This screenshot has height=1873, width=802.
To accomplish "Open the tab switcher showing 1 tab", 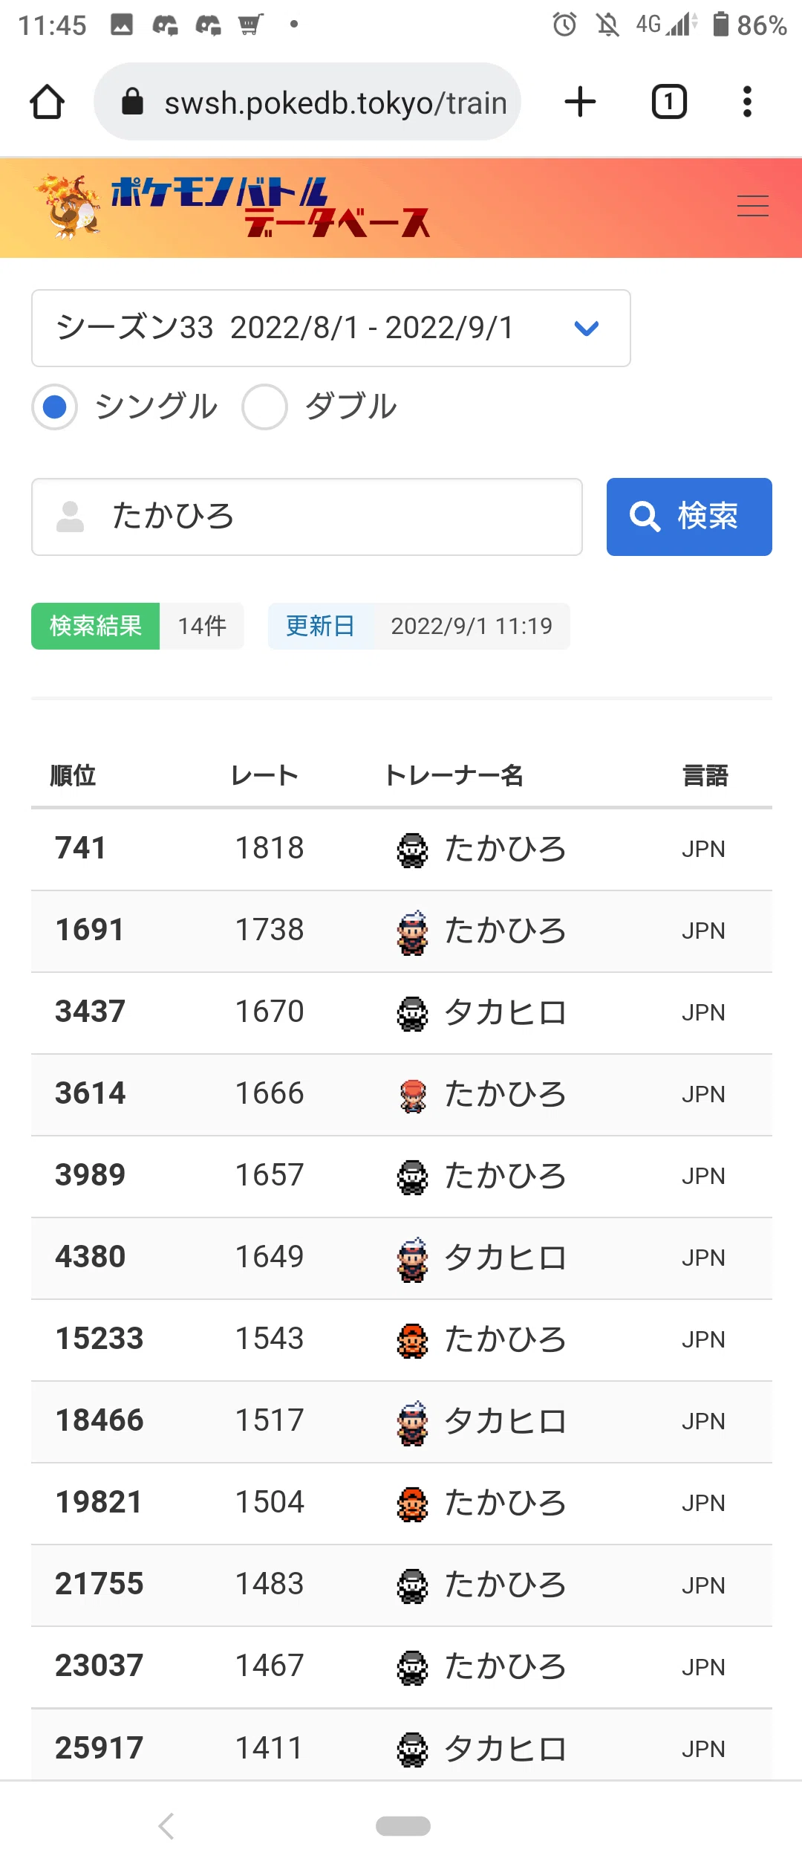I will coord(669,102).
